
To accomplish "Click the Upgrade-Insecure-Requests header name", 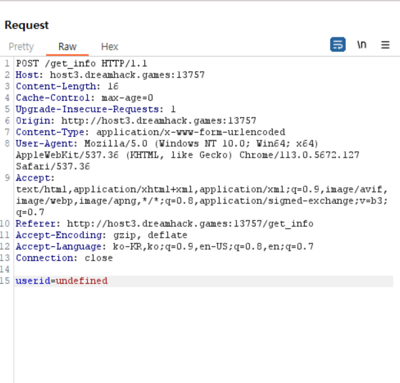I will coord(87,110).
